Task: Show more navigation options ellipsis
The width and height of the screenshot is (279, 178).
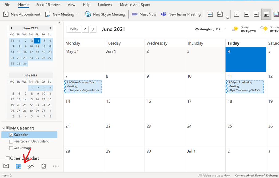Action: point(56,166)
